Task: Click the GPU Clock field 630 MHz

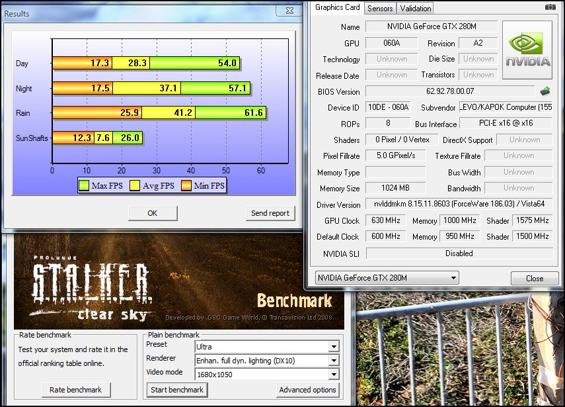Action: (385, 220)
